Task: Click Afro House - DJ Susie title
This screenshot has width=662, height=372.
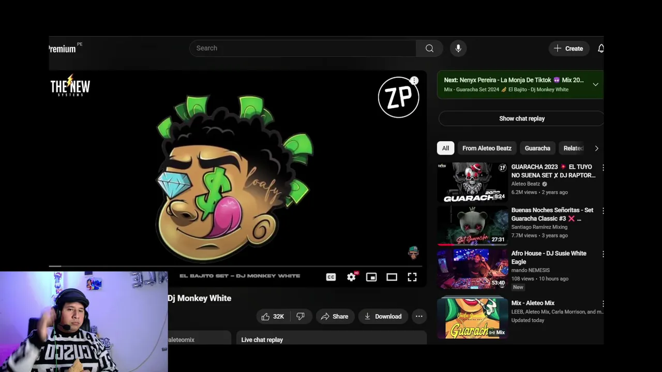Action: coord(549,257)
